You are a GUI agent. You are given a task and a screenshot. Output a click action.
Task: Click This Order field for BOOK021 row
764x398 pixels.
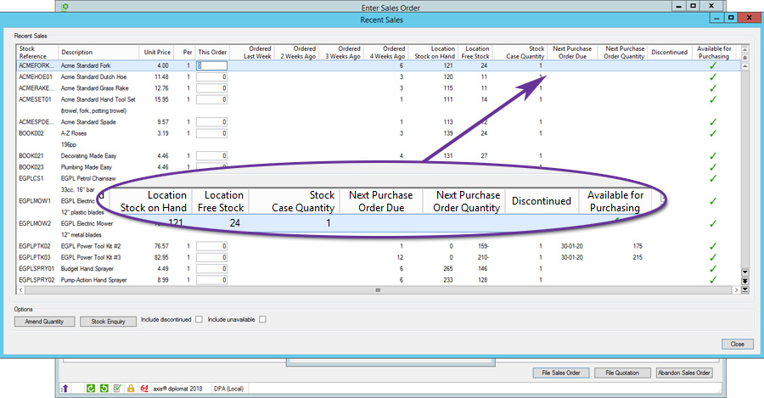click(211, 156)
